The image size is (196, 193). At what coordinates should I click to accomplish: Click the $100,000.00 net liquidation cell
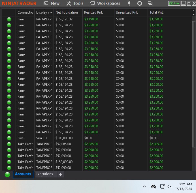click(64, 138)
